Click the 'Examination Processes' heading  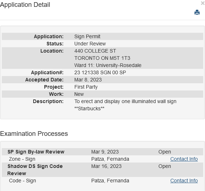point(34,134)
